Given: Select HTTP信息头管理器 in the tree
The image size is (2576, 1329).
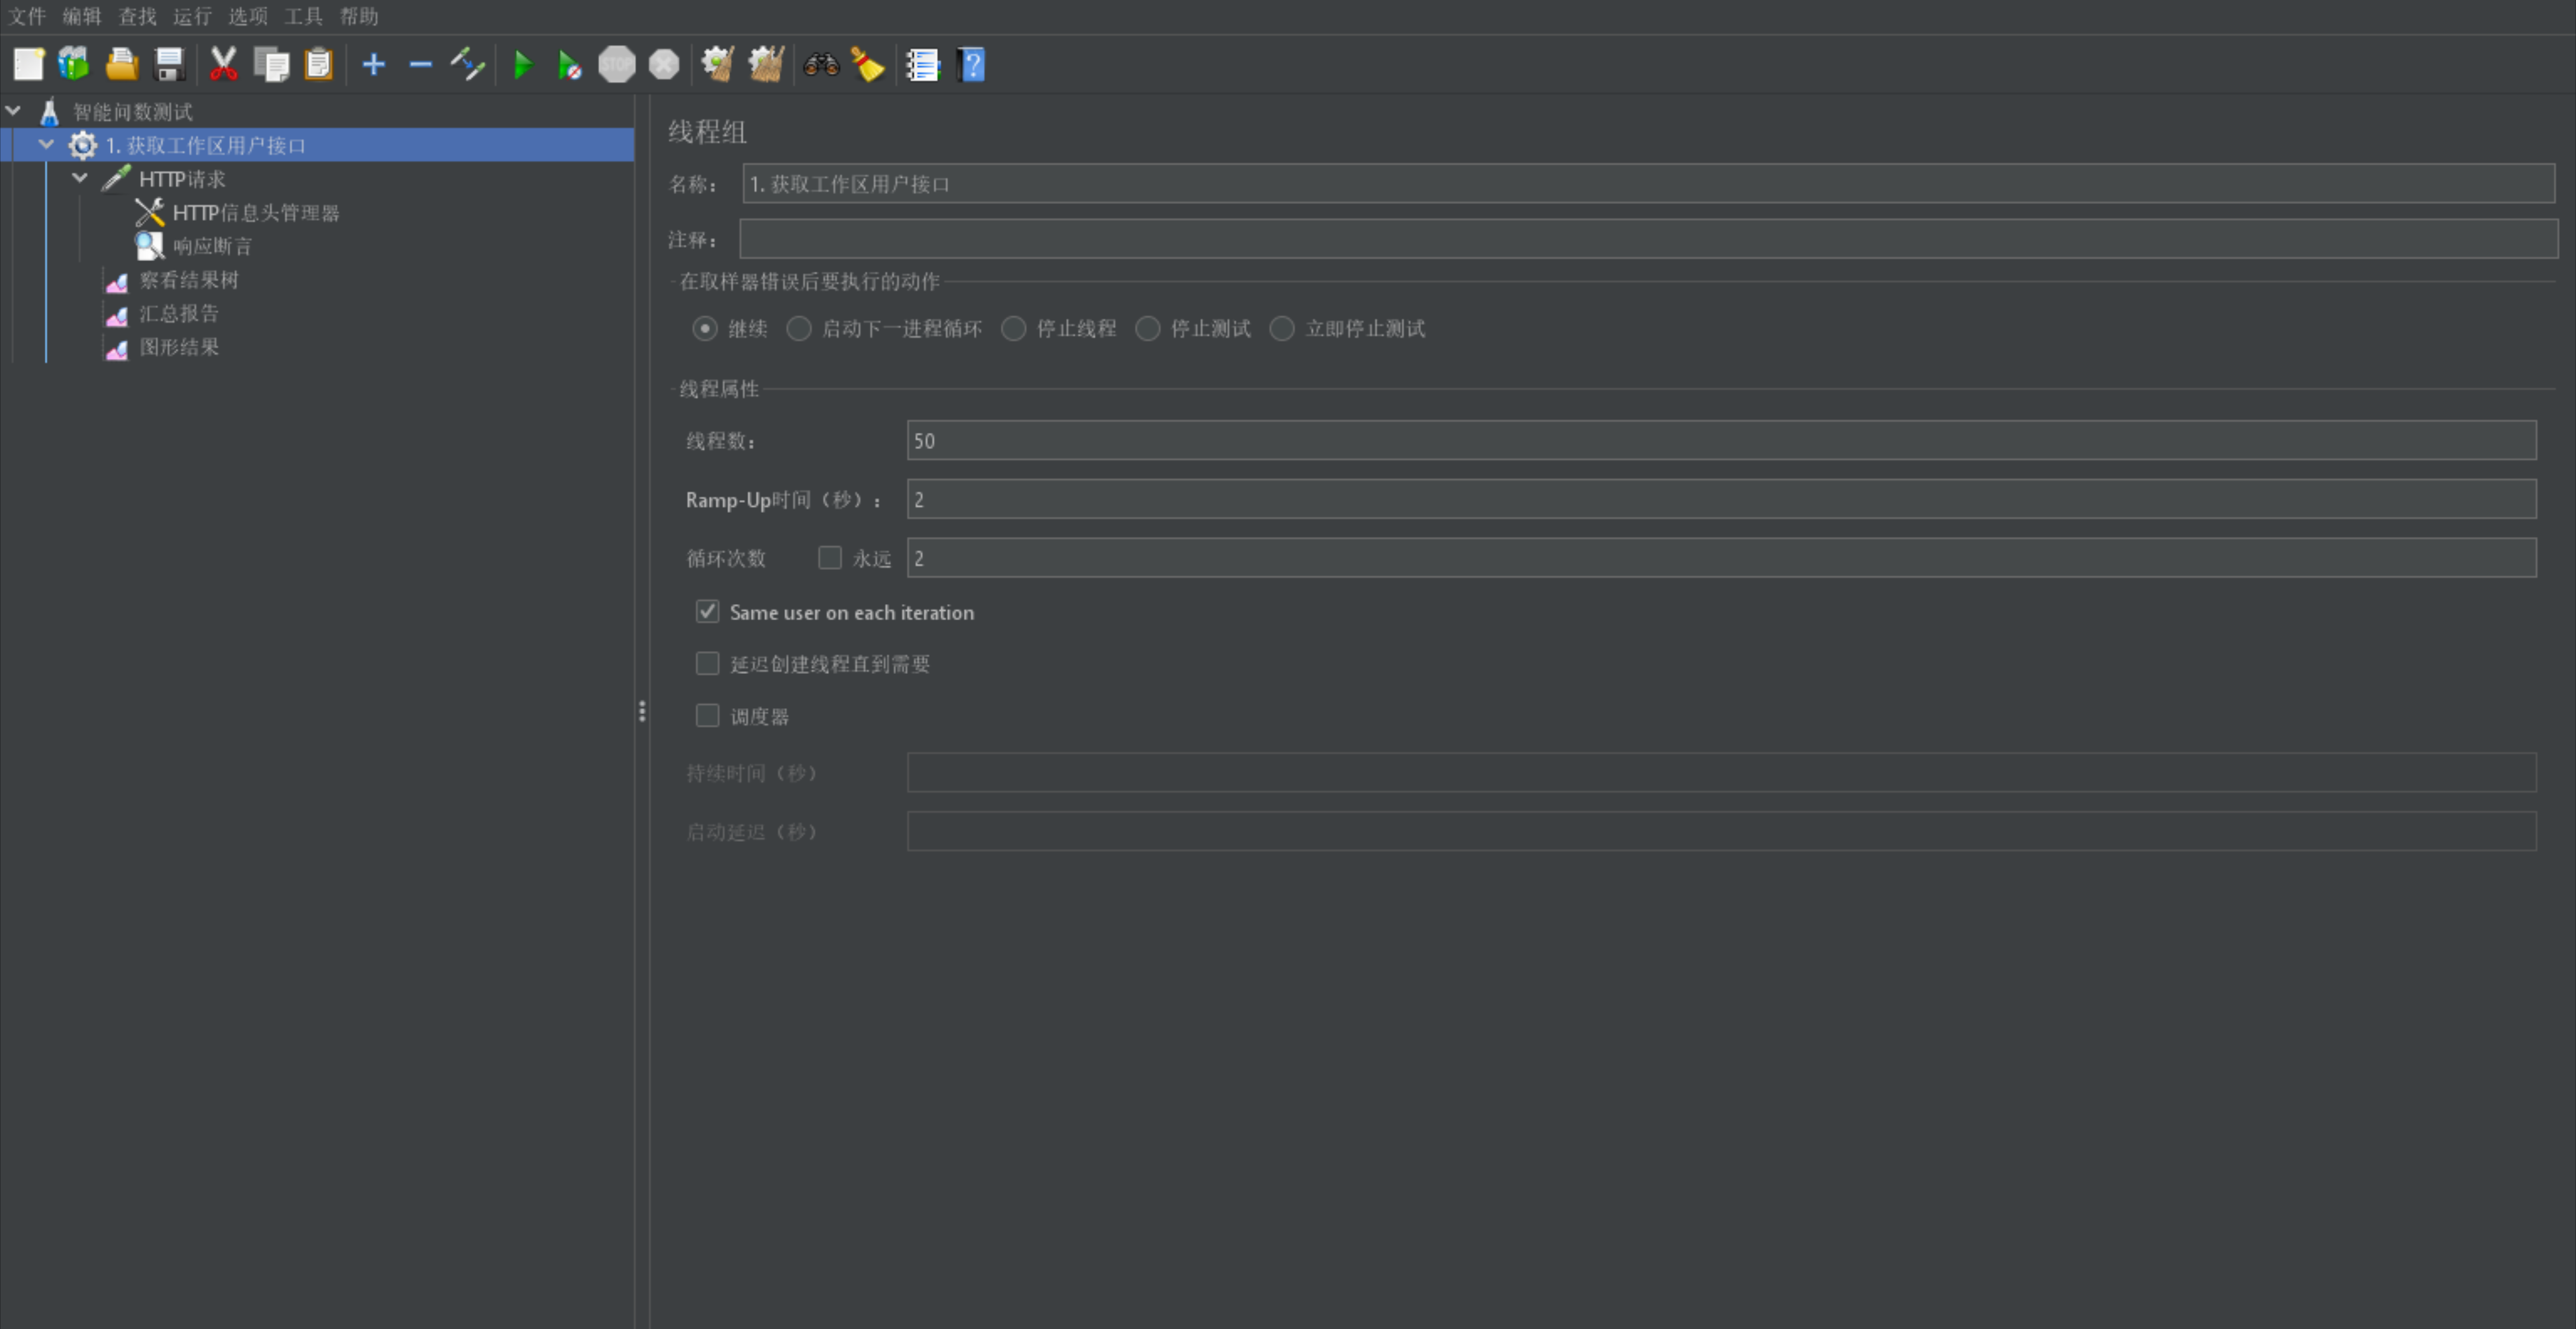Looking at the screenshot, I should [256, 212].
